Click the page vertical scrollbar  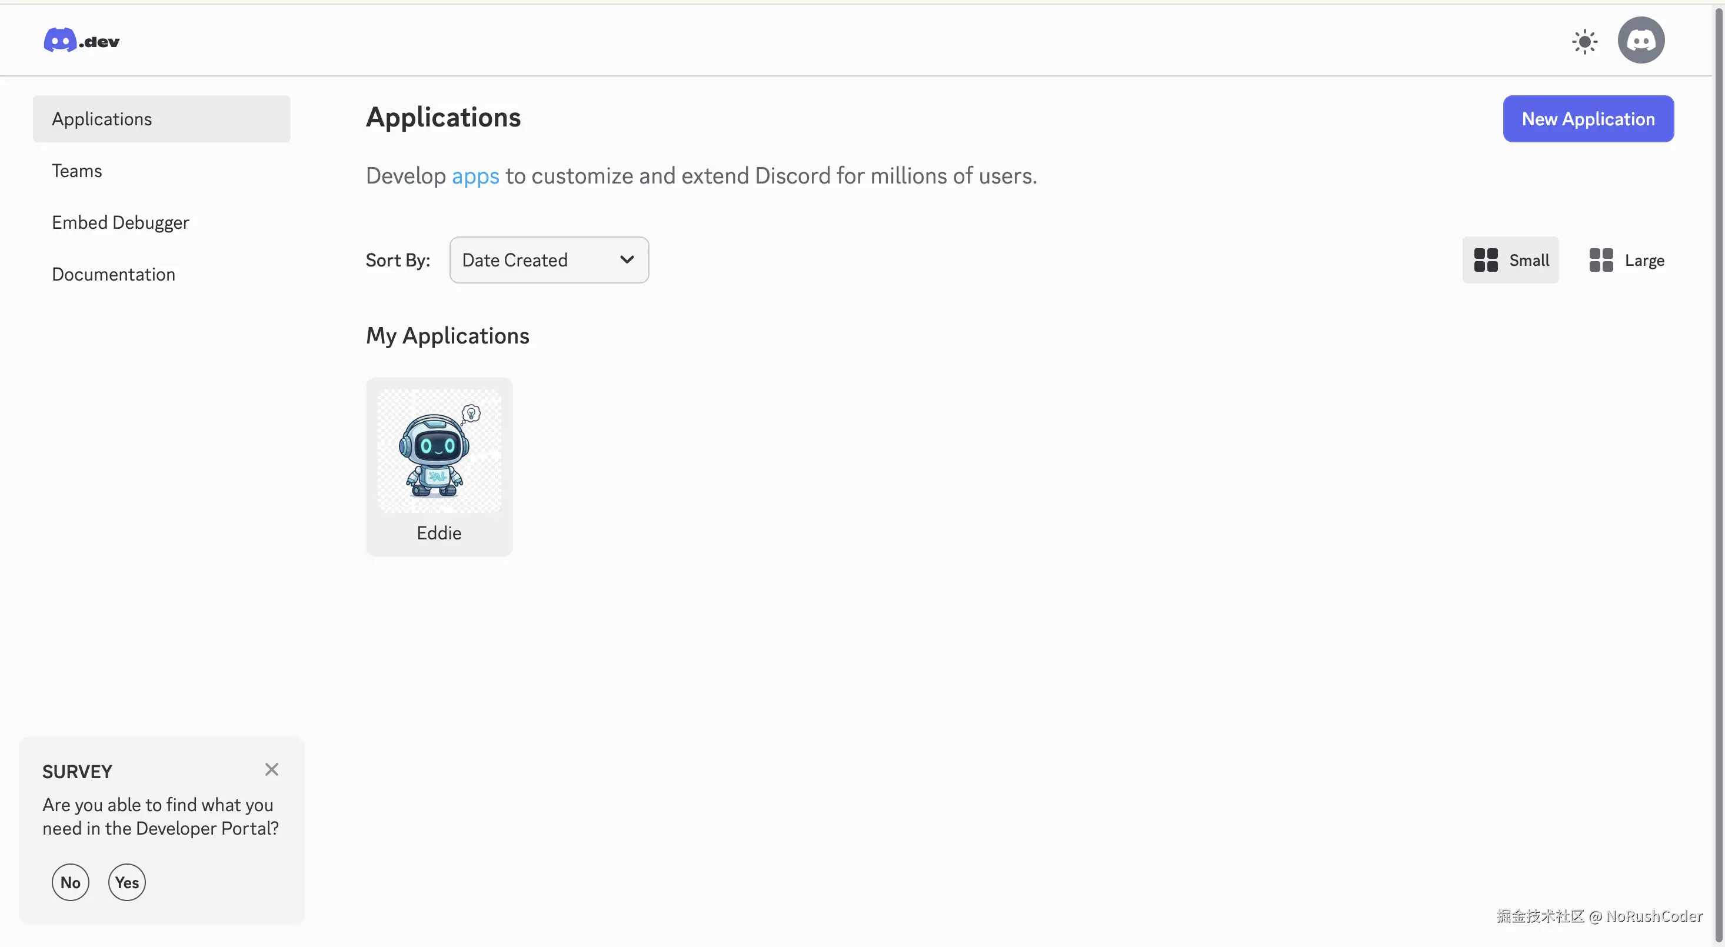1719,468
